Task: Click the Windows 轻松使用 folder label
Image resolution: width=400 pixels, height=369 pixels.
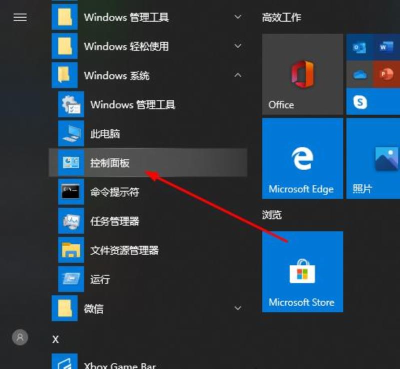Action: click(x=126, y=46)
